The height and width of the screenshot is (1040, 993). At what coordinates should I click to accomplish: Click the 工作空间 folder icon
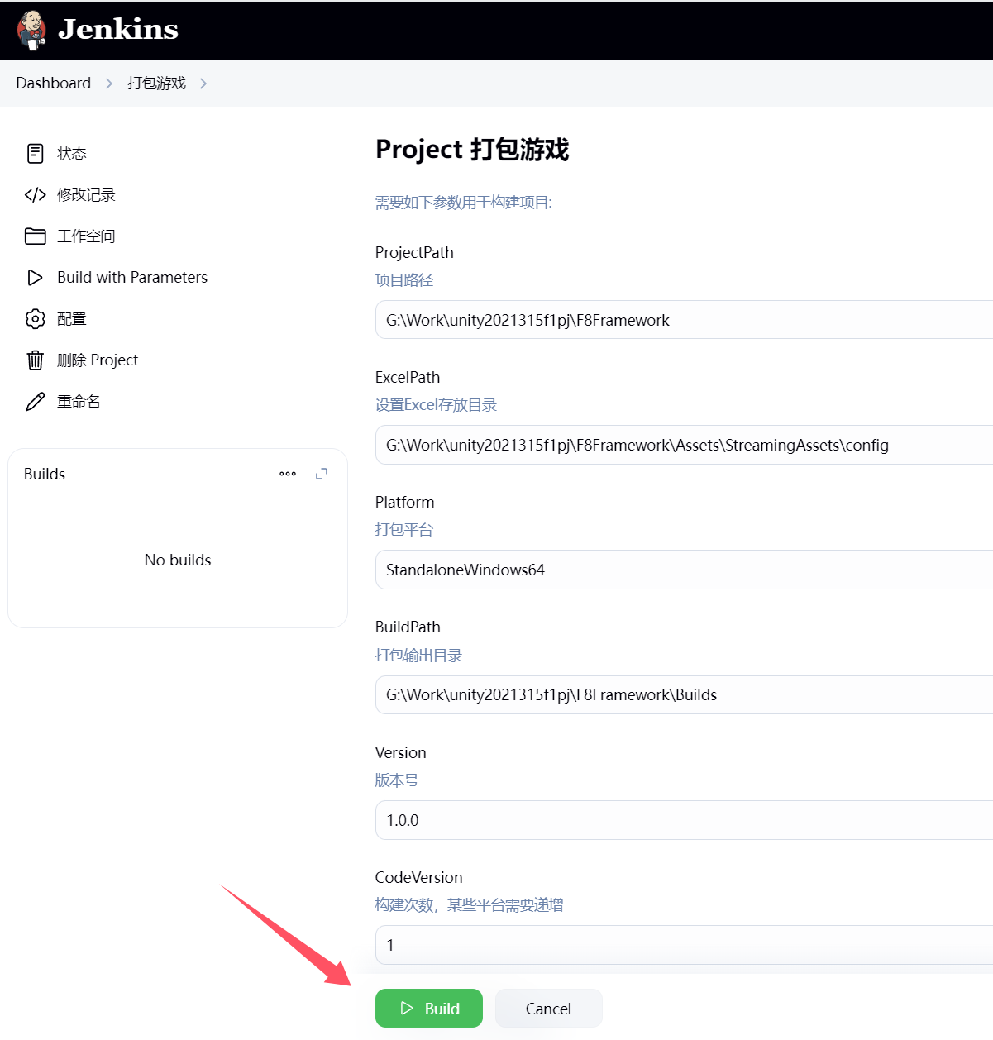(x=36, y=236)
